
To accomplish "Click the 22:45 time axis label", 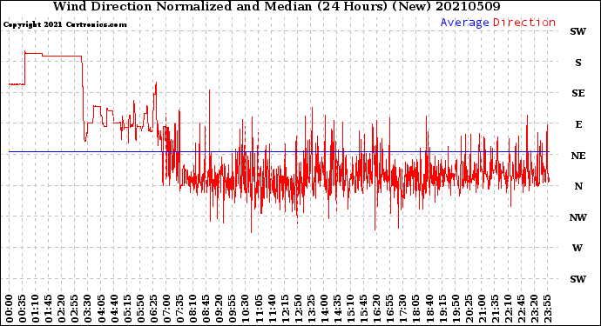I will pos(521,309).
